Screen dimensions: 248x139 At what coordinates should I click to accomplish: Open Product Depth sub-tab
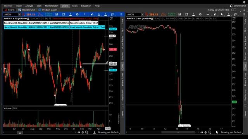[48, 10]
